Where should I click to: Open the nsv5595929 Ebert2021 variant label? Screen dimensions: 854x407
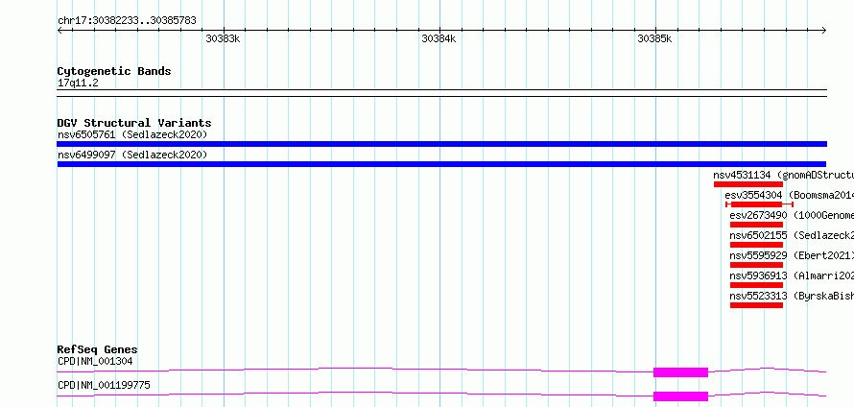click(x=792, y=255)
